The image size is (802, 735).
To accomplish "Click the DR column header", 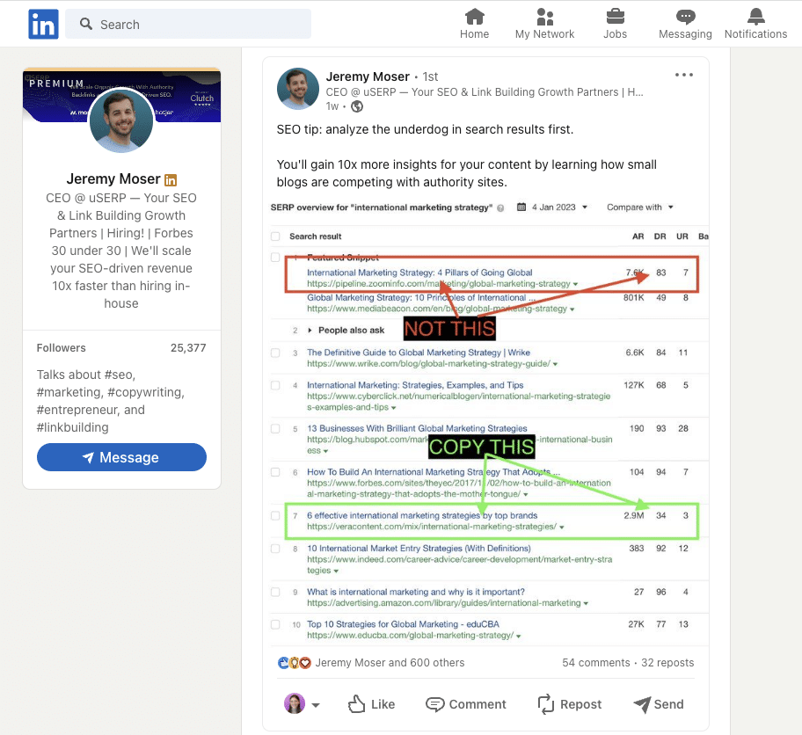I will (x=660, y=237).
